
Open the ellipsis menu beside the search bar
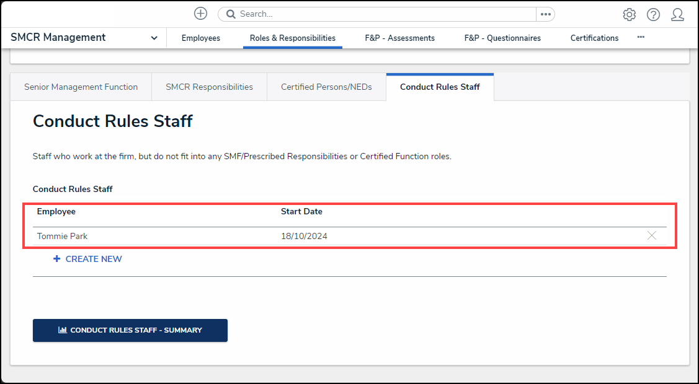(x=545, y=14)
